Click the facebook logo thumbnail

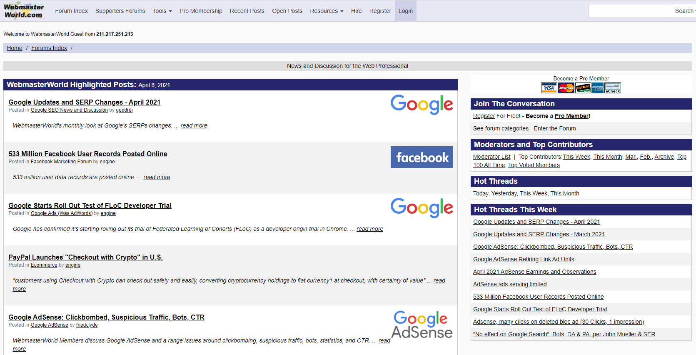[422, 157]
